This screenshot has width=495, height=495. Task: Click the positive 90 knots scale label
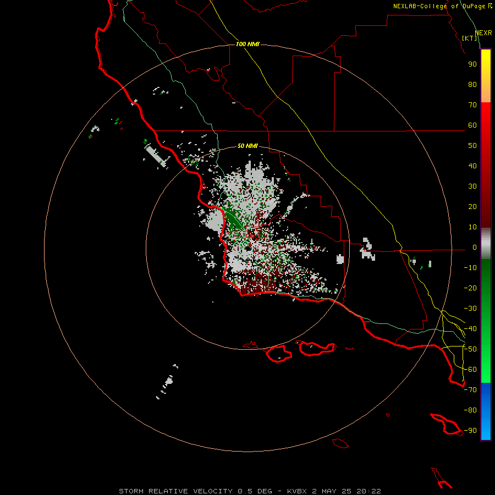click(x=472, y=64)
